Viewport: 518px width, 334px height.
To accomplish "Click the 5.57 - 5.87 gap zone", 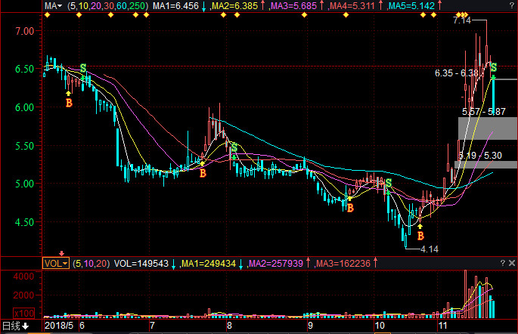I will click(487, 128).
